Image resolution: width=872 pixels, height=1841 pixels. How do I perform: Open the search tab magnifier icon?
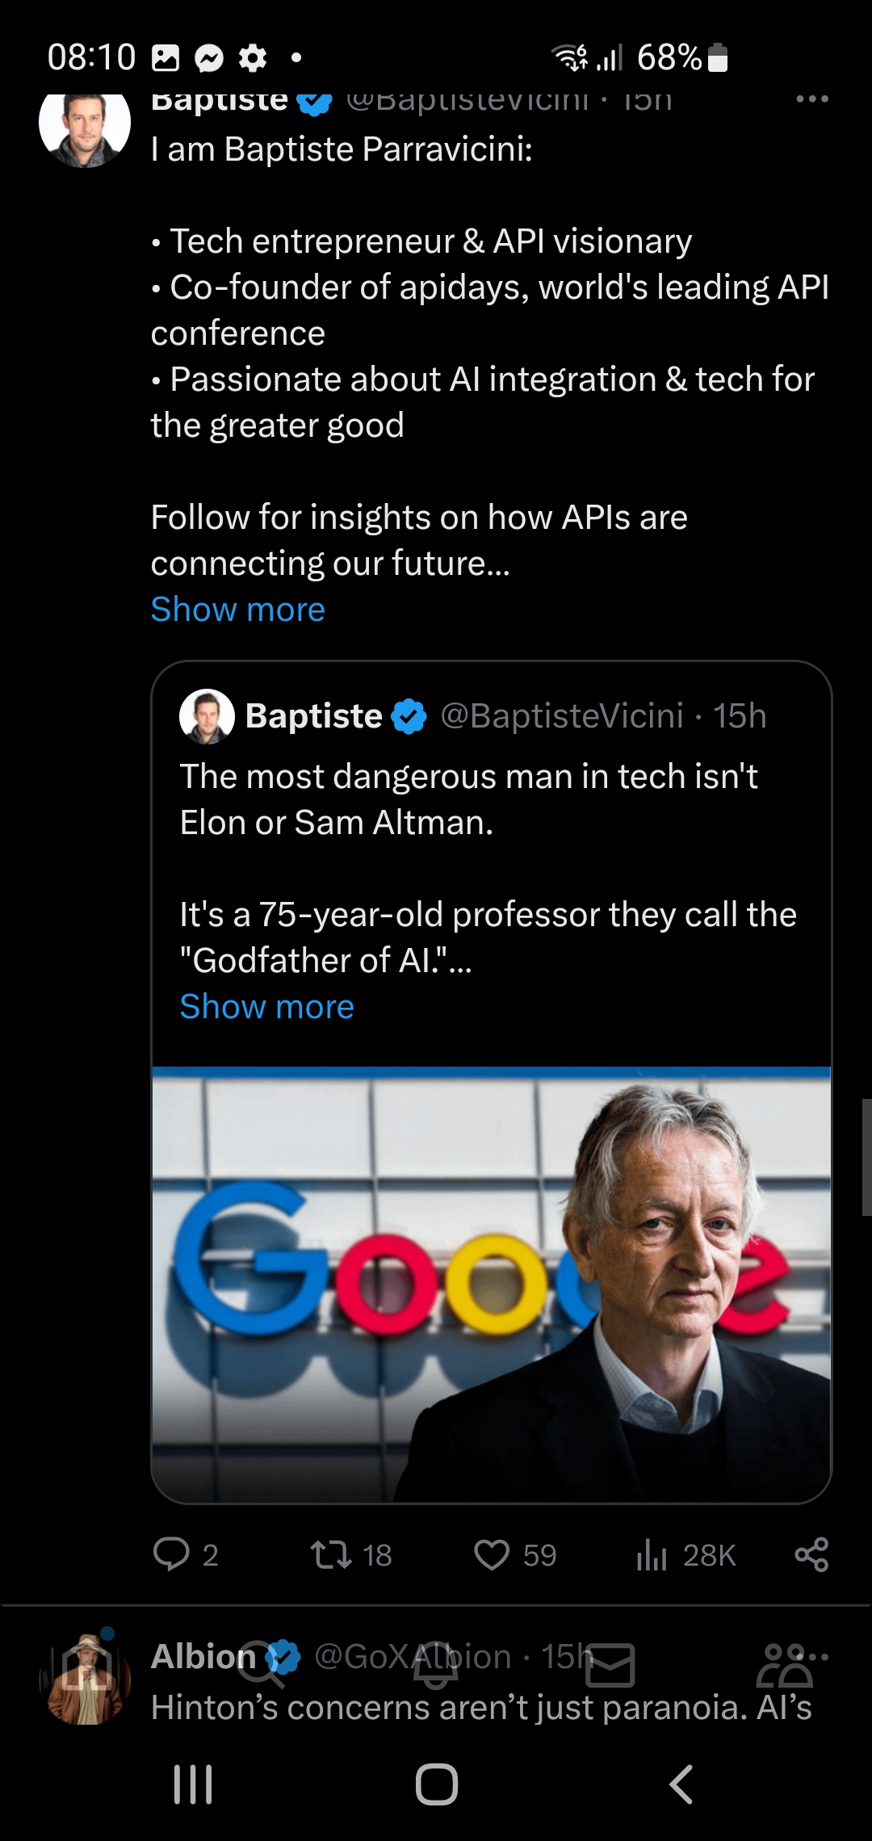click(x=262, y=1664)
